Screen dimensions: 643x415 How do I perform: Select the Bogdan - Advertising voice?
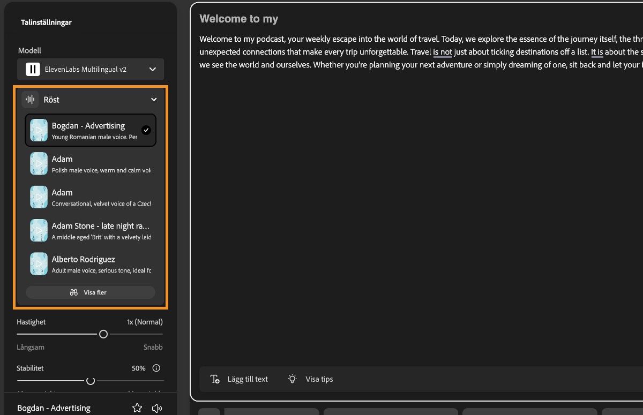pos(91,130)
